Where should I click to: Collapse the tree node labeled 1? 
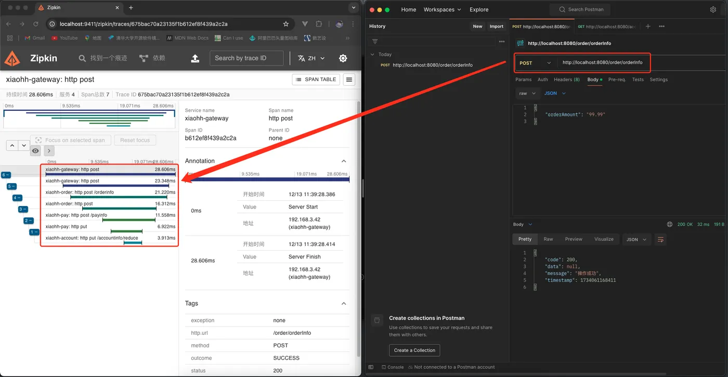point(34,232)
